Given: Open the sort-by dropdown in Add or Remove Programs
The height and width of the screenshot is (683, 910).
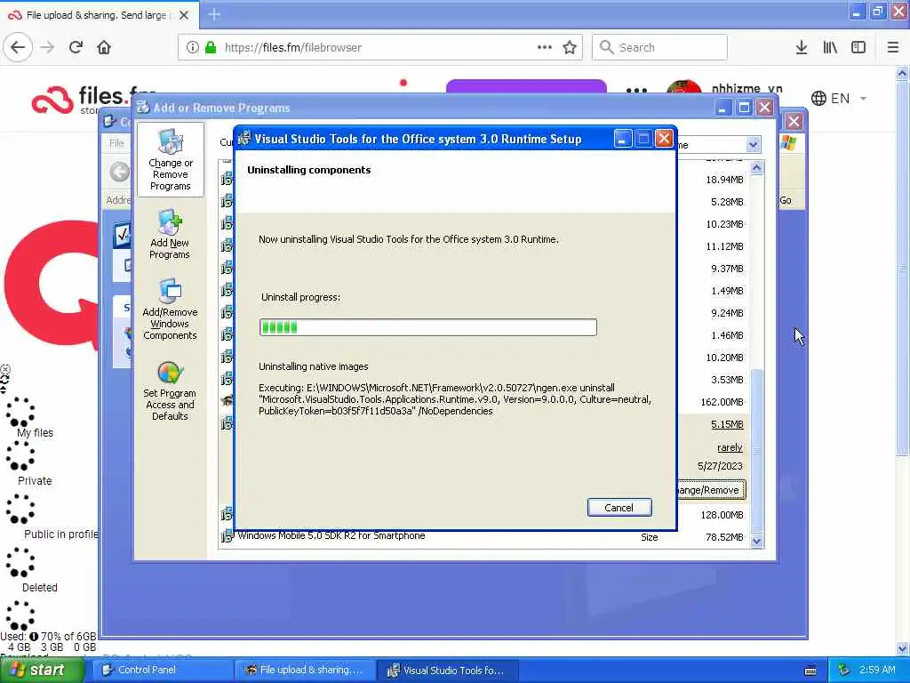Looking at the screenshot, I should point(753,144).
